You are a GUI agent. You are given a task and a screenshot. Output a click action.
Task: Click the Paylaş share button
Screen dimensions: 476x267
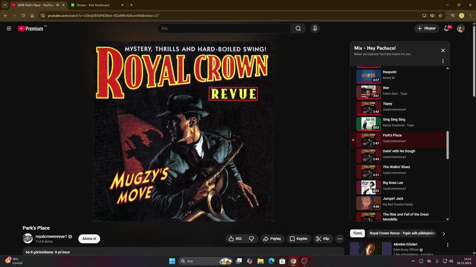point(272,239)
